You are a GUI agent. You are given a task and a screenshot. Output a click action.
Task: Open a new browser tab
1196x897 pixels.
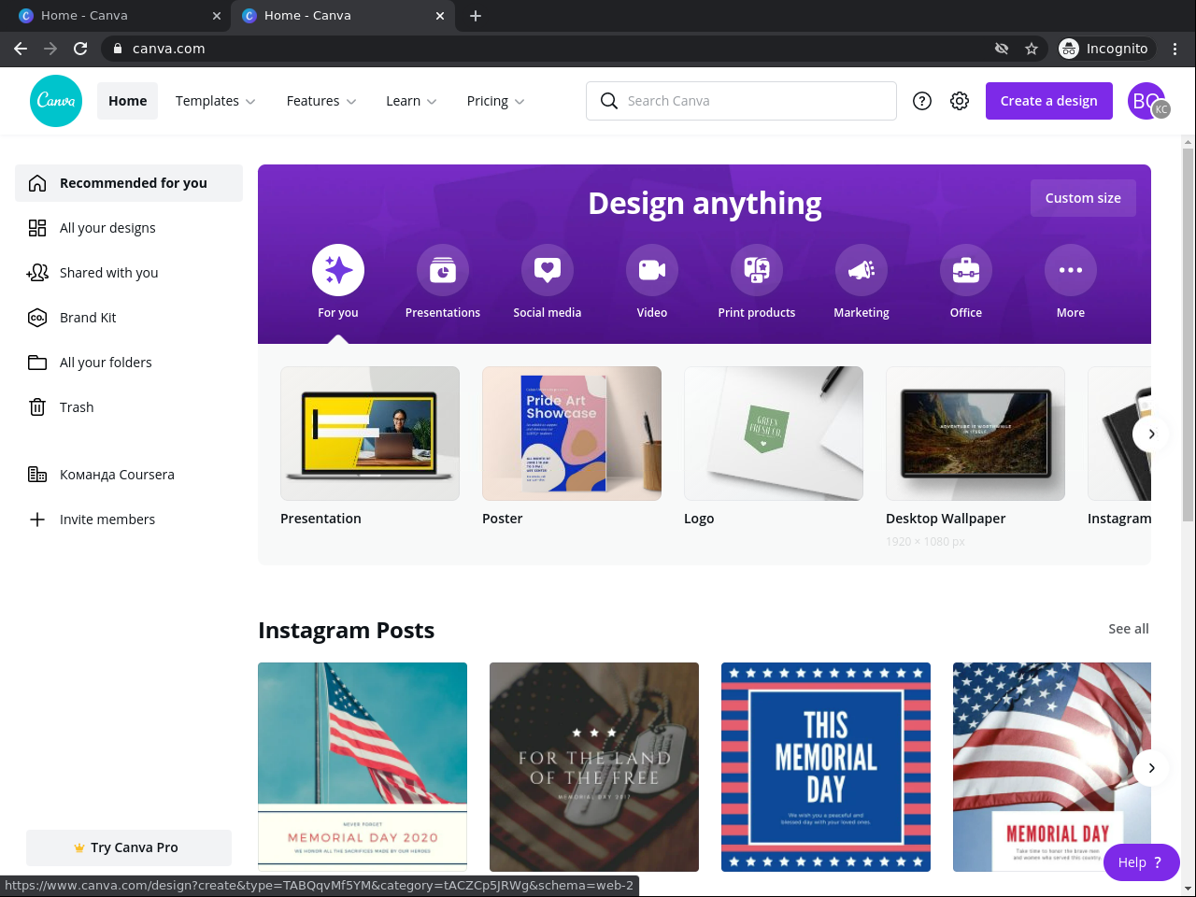[476, 16]
